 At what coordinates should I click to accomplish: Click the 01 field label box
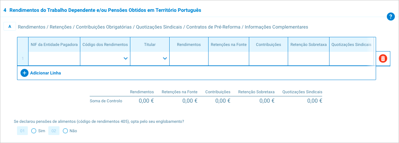(x=22, y=131)
